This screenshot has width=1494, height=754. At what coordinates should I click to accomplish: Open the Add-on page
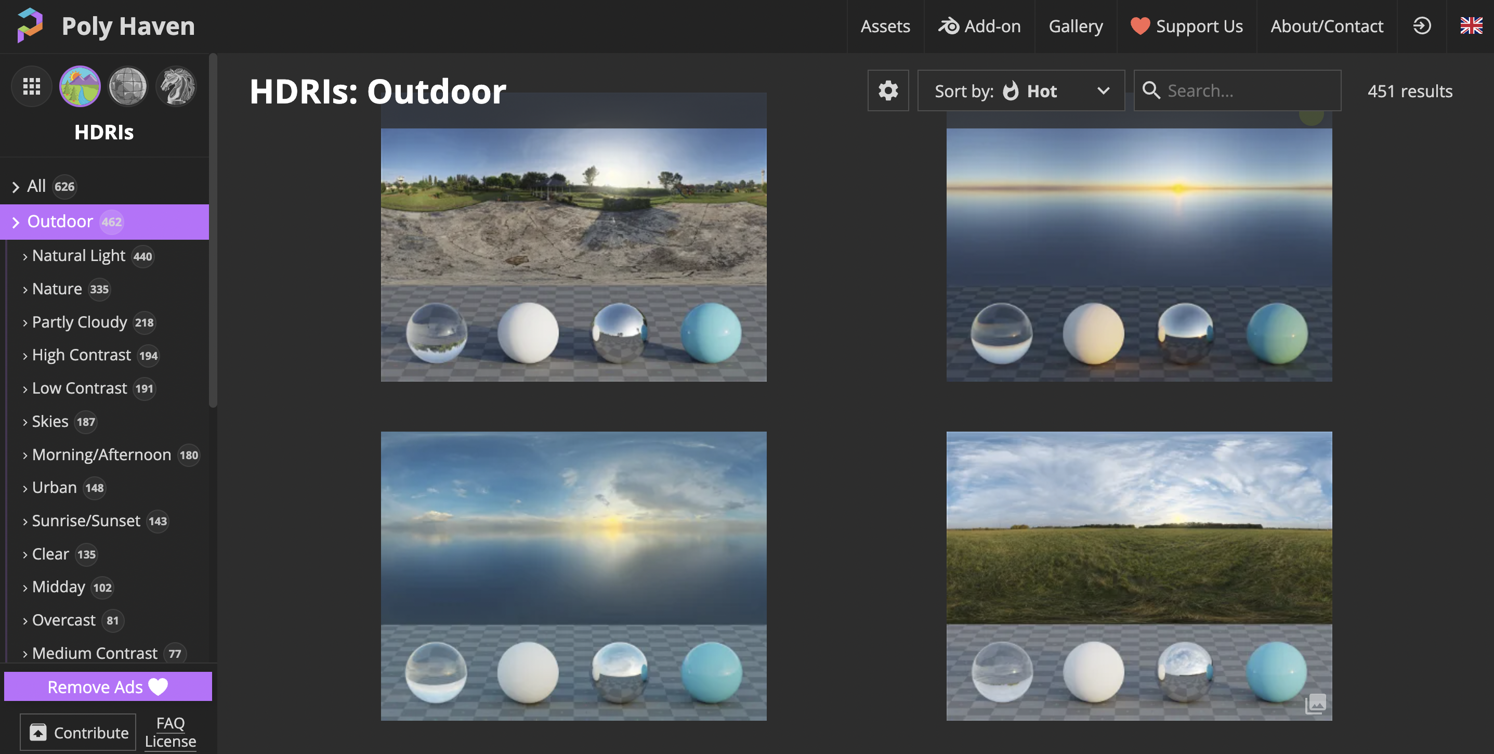coord(979,26)
